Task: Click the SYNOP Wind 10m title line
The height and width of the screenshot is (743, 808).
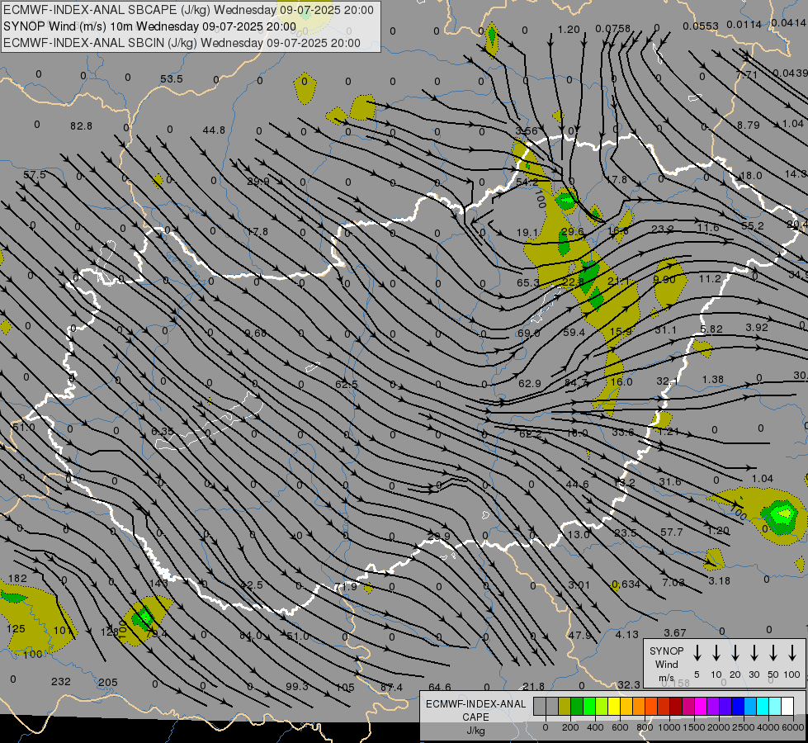Action: coord(149,26)
